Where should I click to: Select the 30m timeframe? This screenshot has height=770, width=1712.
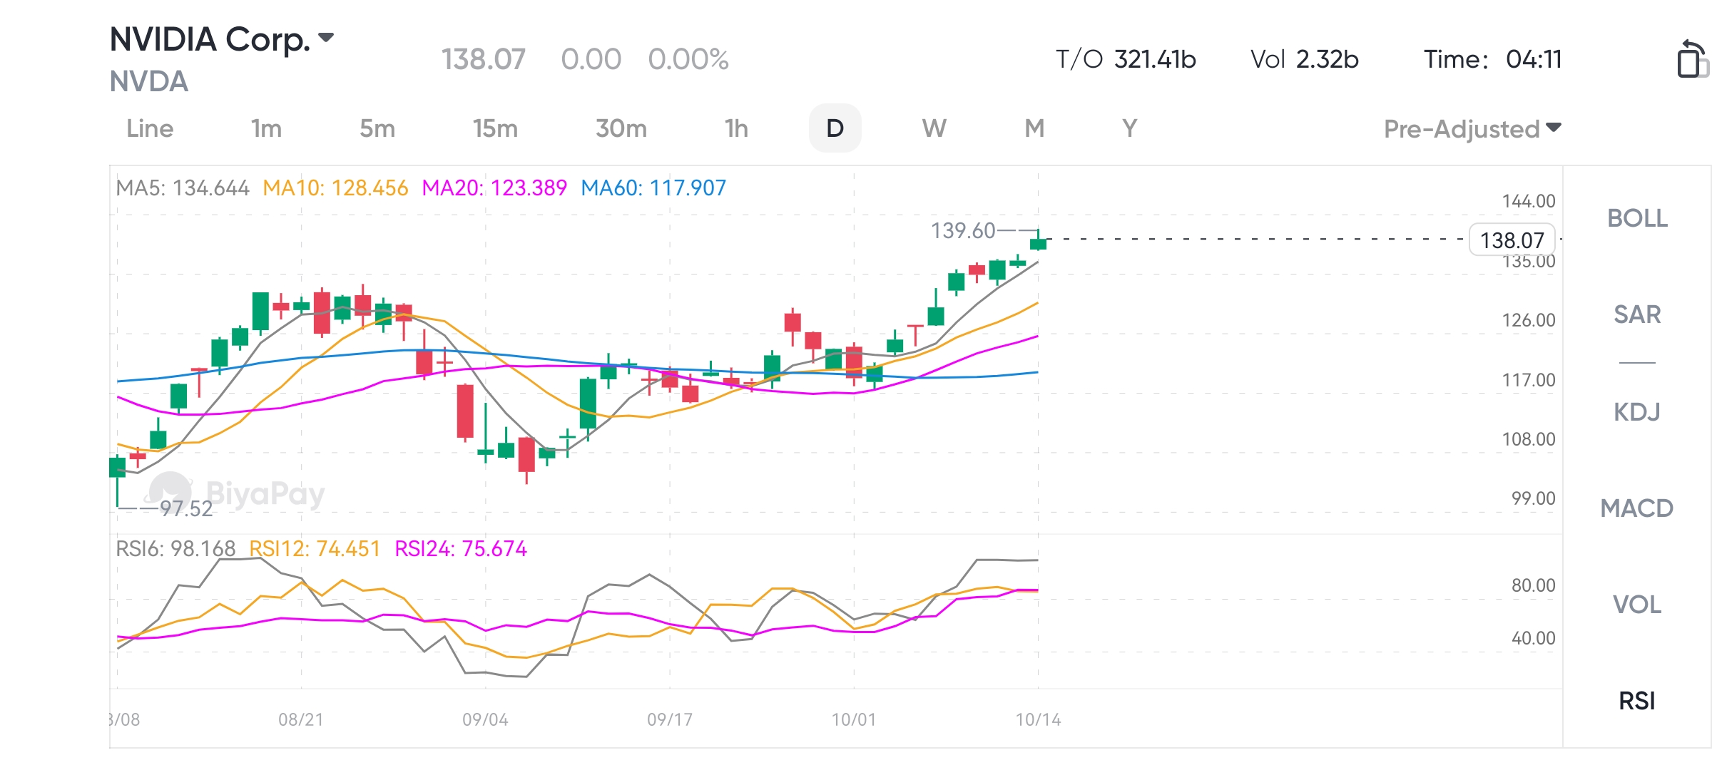pyautogui.click(x=621, y=128)
